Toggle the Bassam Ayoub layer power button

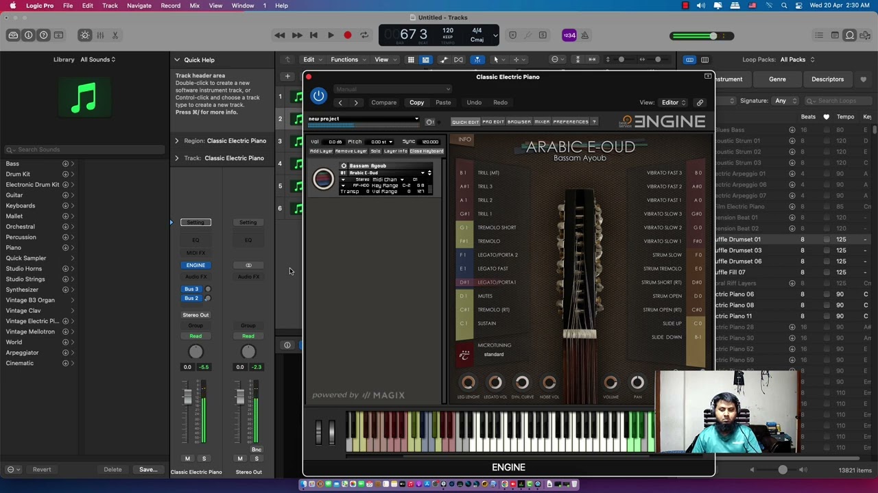point(344,166)
